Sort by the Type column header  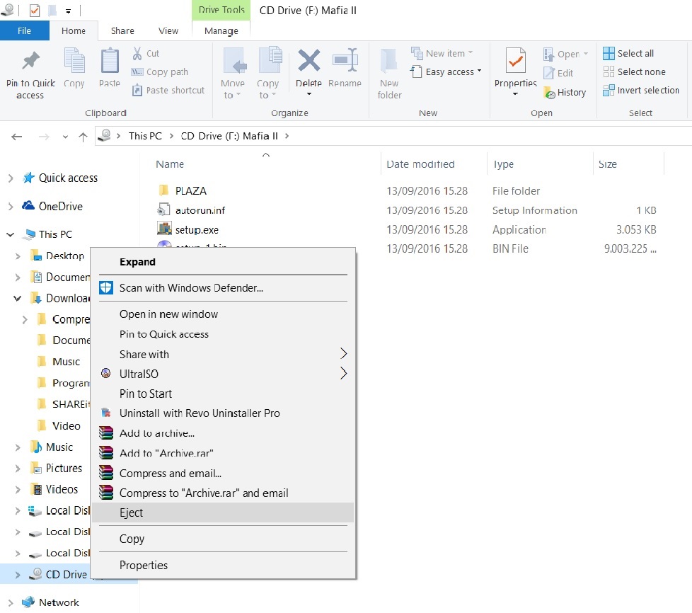coord(503,164)
